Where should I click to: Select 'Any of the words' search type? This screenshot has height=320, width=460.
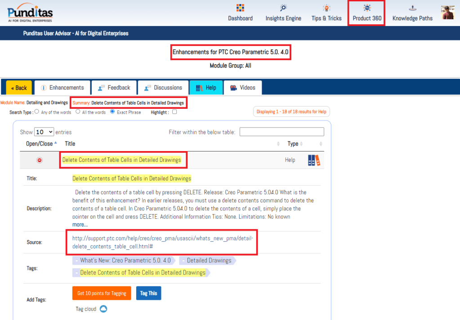click(x=37, y=112)
